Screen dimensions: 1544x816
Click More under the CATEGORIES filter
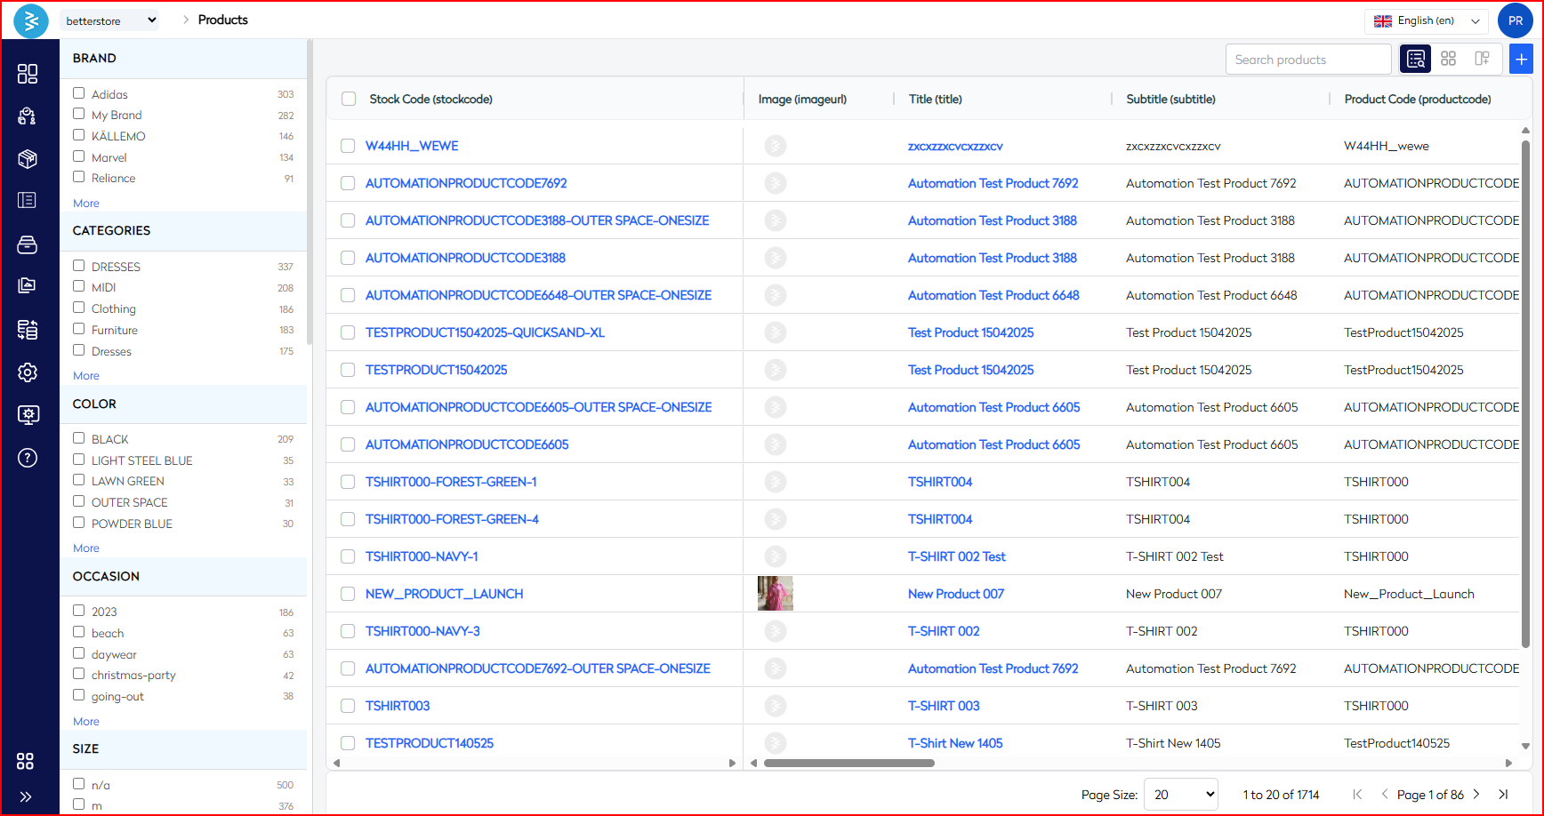point(86,376)
